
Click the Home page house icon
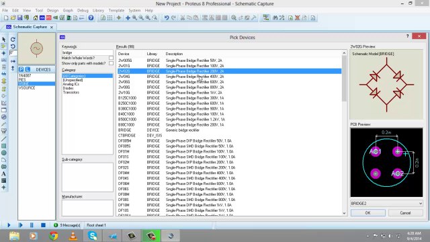pos(36,18)
